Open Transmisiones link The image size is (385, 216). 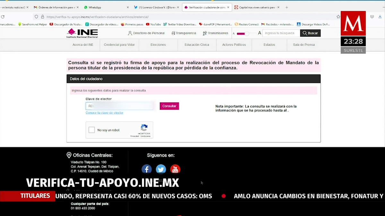coord(215,33)
